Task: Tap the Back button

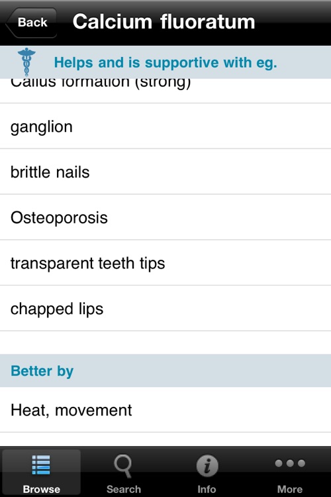Action: point(31,23)
